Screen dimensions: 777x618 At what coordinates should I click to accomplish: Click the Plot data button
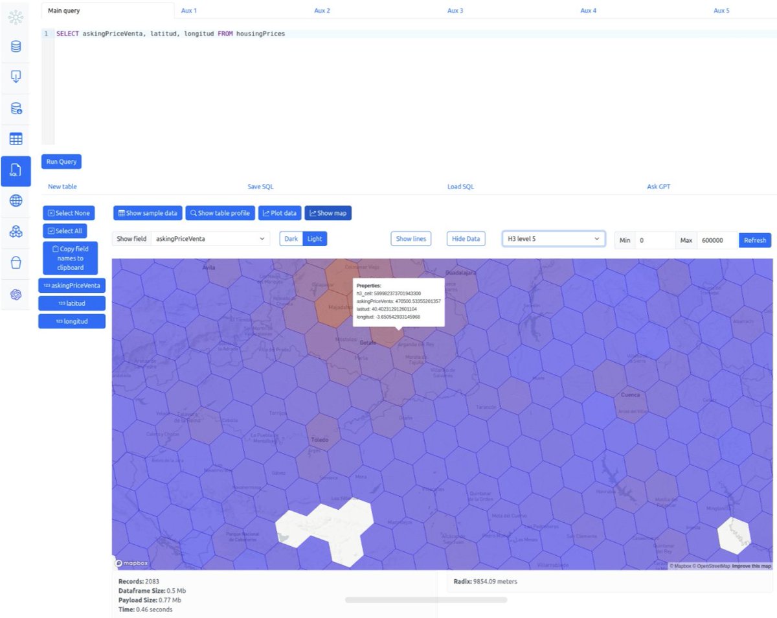[280, 213]
